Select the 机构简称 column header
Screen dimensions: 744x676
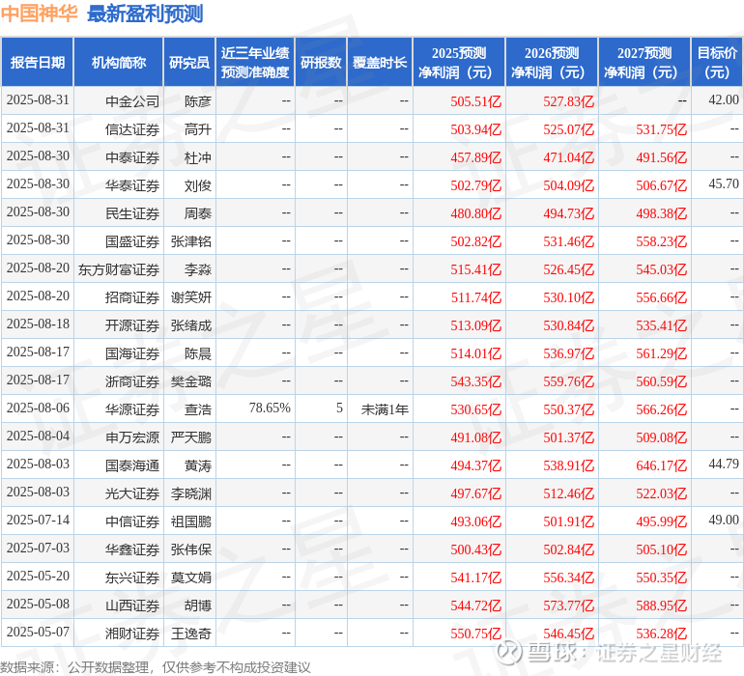click(119, 63)
